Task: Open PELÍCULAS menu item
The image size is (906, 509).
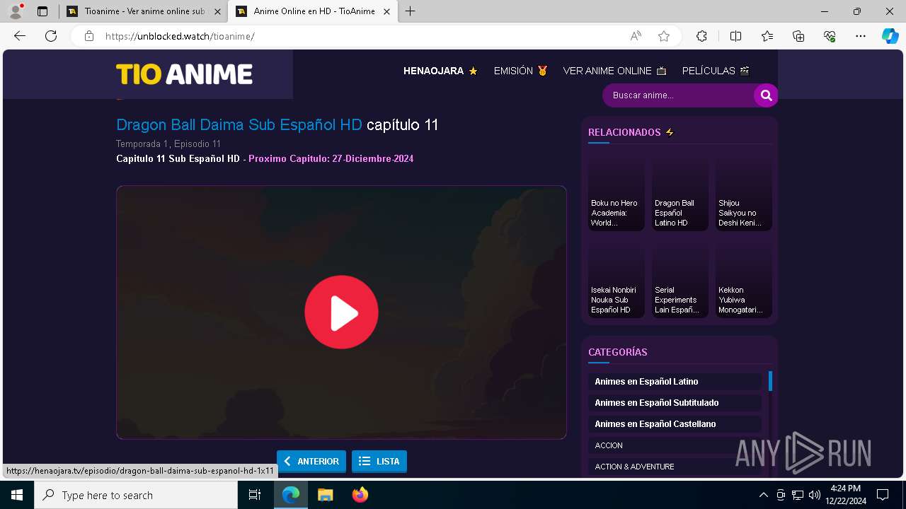Action: (x=716, y=71)
